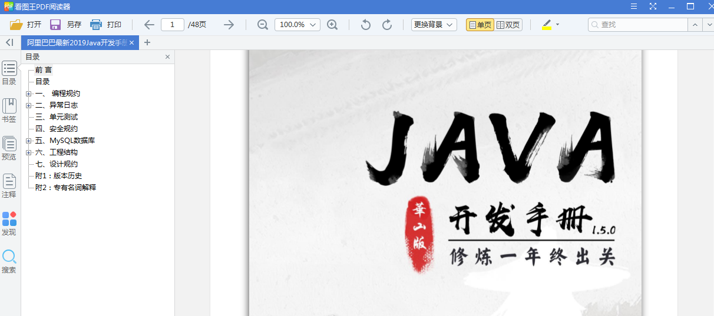
Task: Switch to 单页 single-page view
Action: tap(480, 25)
